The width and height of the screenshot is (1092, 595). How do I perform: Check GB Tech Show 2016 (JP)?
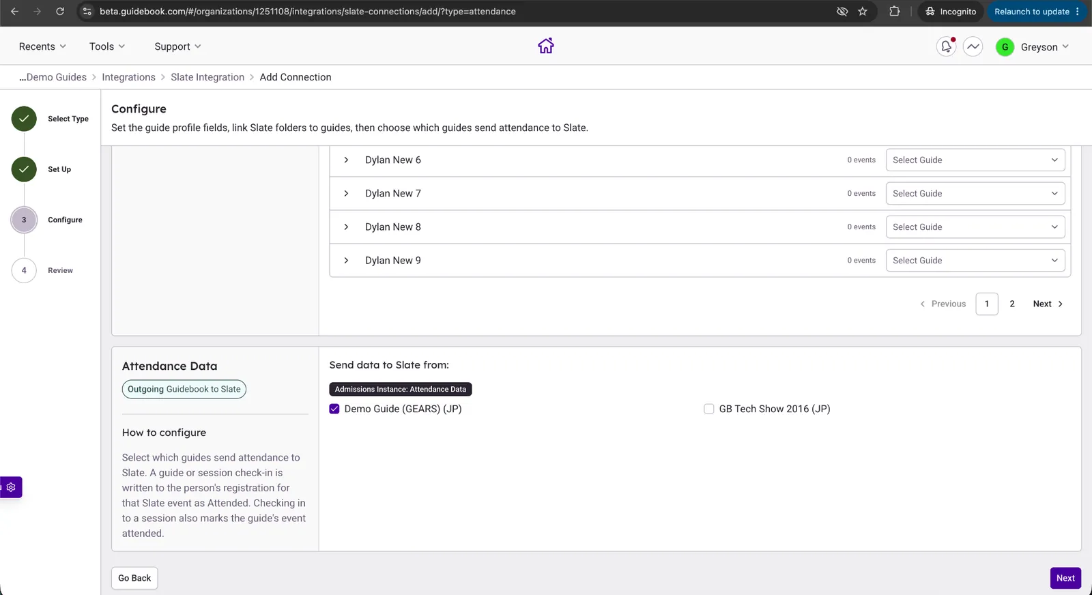tap(709, 409)
